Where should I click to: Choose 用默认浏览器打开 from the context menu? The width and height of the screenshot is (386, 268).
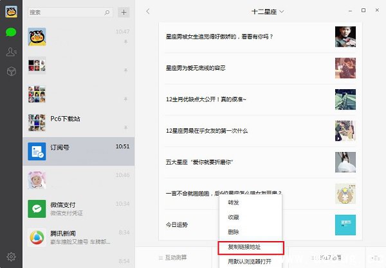click(x=251, y=262)
